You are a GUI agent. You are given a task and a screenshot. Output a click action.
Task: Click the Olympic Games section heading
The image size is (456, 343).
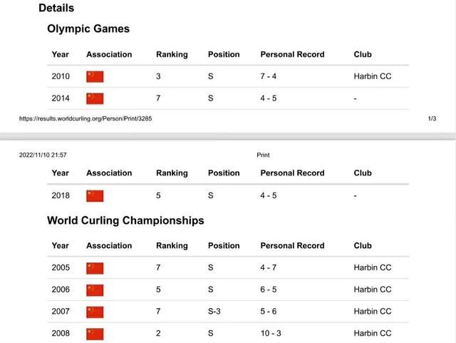[x=88, y=29]
